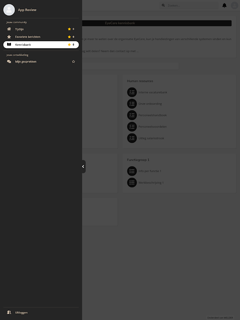Collapse the sidebar with chevron handle

point(83,166)
